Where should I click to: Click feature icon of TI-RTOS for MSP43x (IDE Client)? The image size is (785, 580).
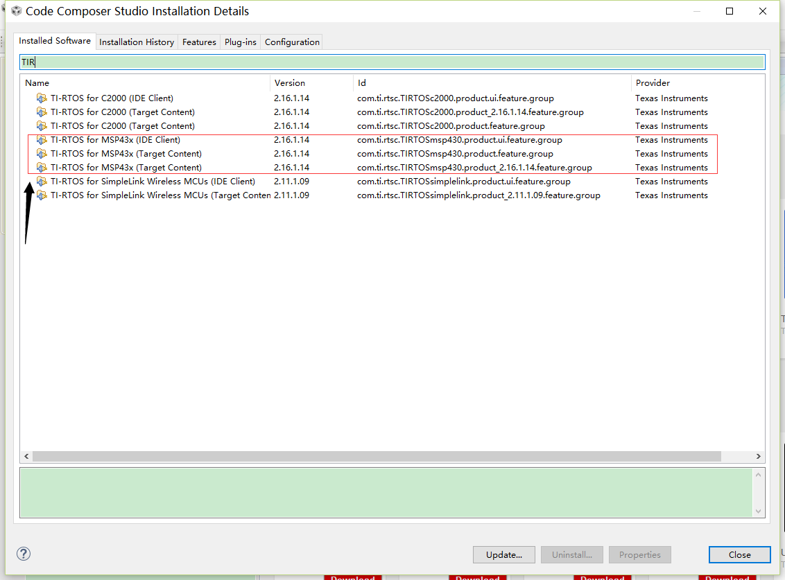tap(42, 139)
